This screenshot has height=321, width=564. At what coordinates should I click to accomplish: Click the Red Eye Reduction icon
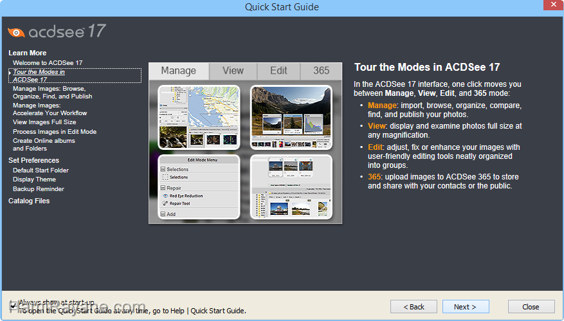tap(165, 196)
